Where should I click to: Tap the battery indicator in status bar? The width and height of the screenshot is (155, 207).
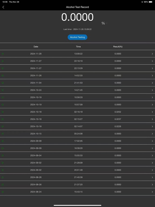[150, 2]
